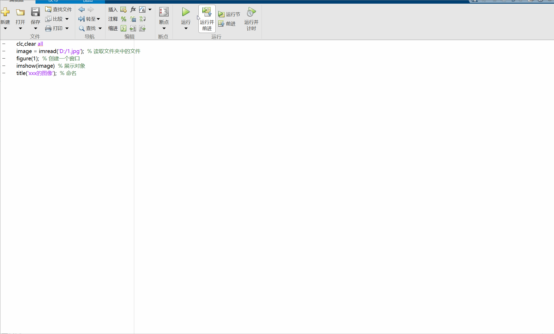Click Run and Advance (运行并前进) icon
The height and width of the screenshot is (334, 554).
click(207, 12)
